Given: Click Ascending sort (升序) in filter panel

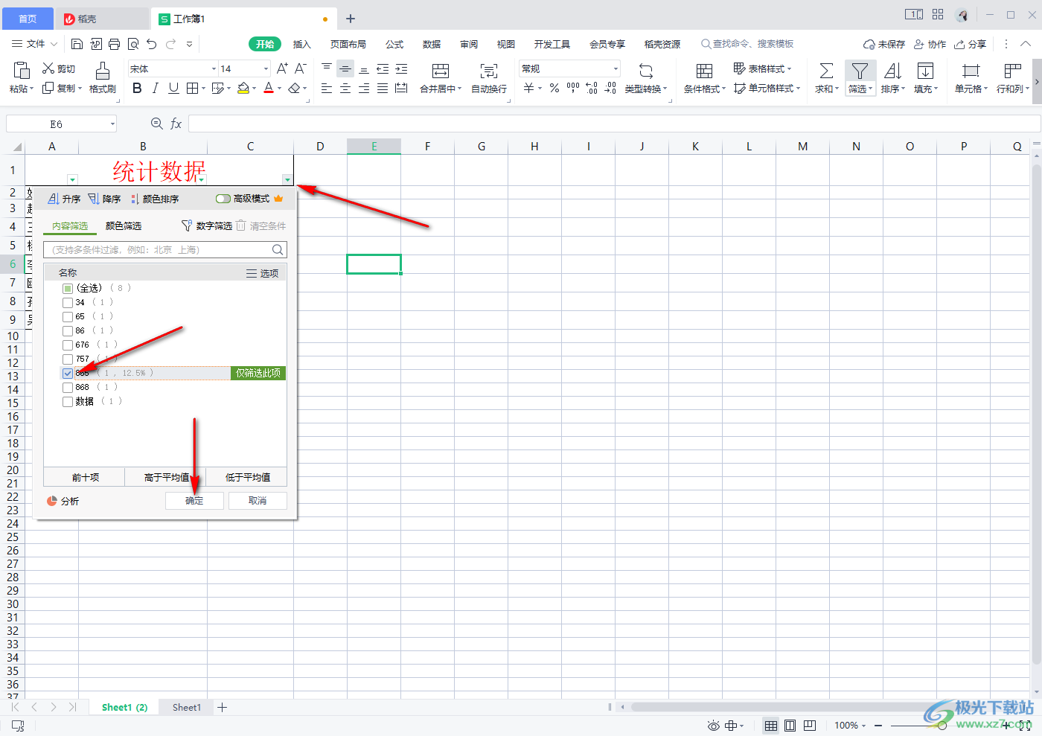Looking at the screenshot, I should (x=64, y=199).
